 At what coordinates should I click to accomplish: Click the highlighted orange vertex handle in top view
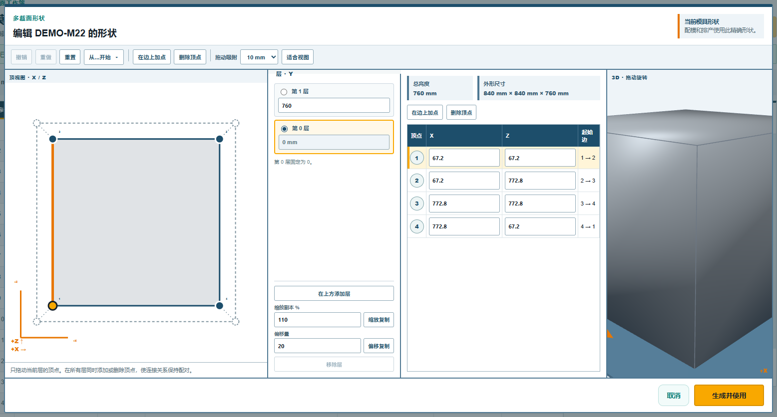point(52,306)
